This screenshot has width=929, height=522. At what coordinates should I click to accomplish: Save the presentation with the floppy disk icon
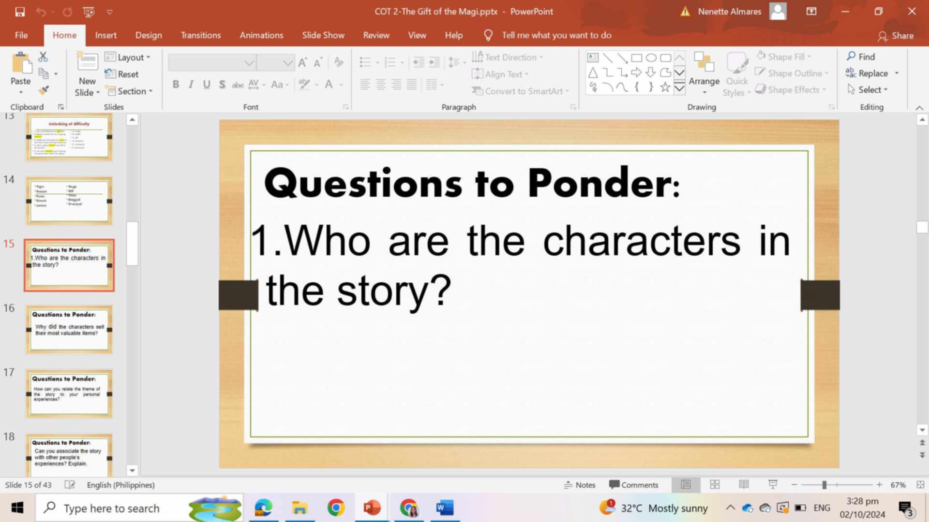pyautogui.click(x=20, y=12)
